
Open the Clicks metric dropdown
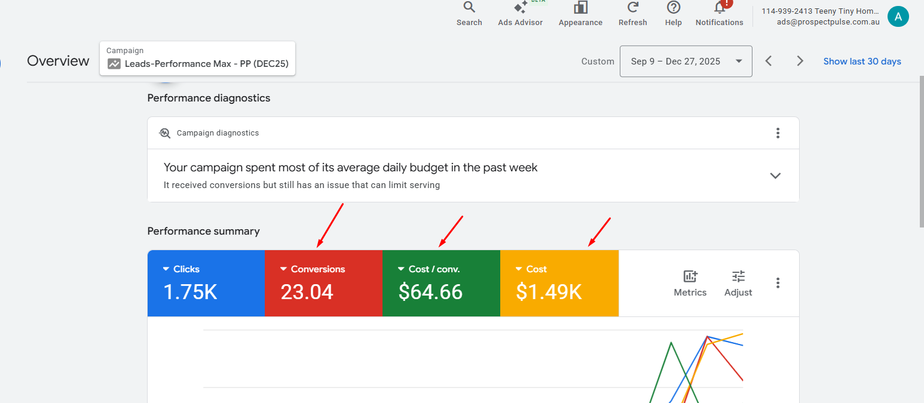pos(166,269)
